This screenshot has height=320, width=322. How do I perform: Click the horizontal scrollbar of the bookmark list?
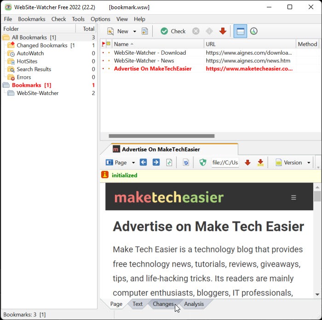[161, 136]
